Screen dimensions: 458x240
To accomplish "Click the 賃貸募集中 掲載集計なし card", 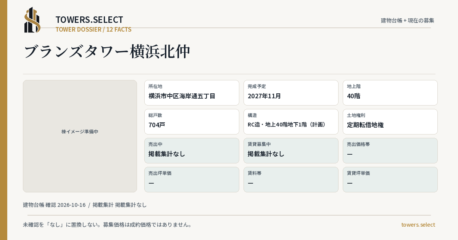I will [x=291, y=150].
